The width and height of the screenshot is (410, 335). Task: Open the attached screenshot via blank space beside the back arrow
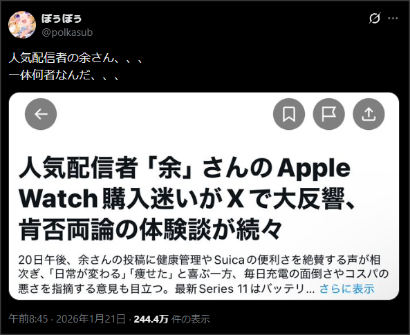point(165,114)
